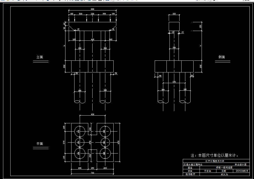Viewport: 254px width, 179px height.
Task: Select the text 毕业设计图
Action: pos(241,165)
